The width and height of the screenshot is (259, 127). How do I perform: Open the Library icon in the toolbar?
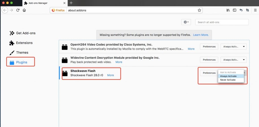[x=228, y=10]
